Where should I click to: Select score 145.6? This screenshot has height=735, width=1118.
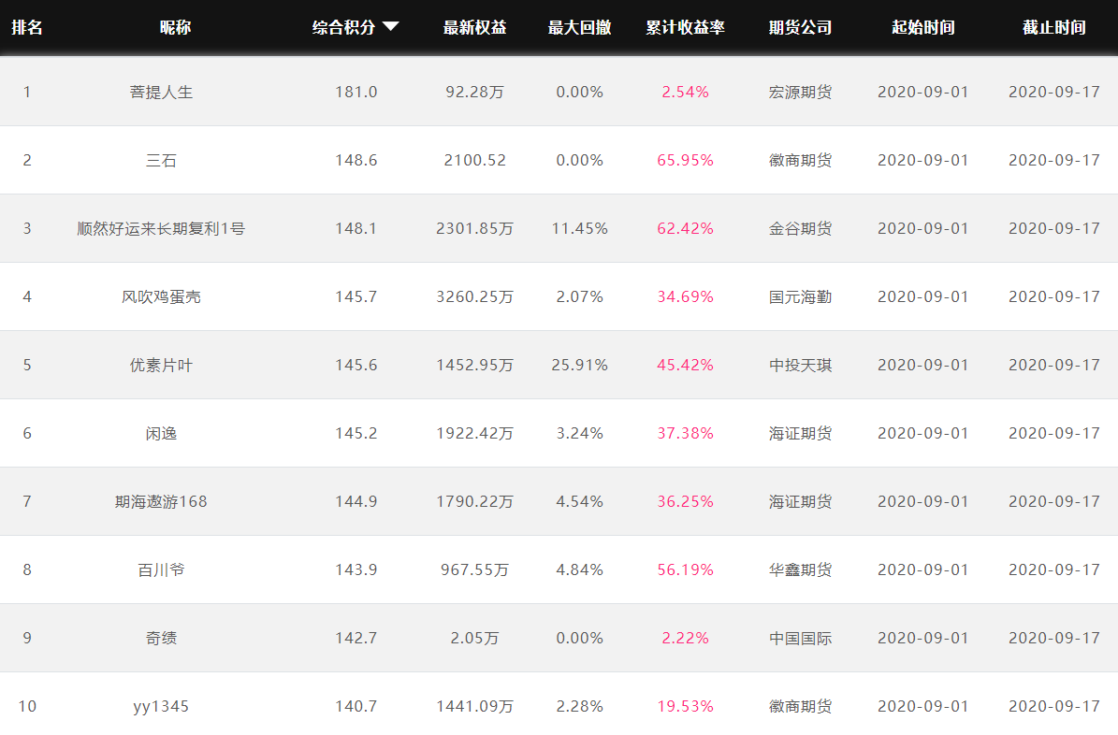coord(356,365)
